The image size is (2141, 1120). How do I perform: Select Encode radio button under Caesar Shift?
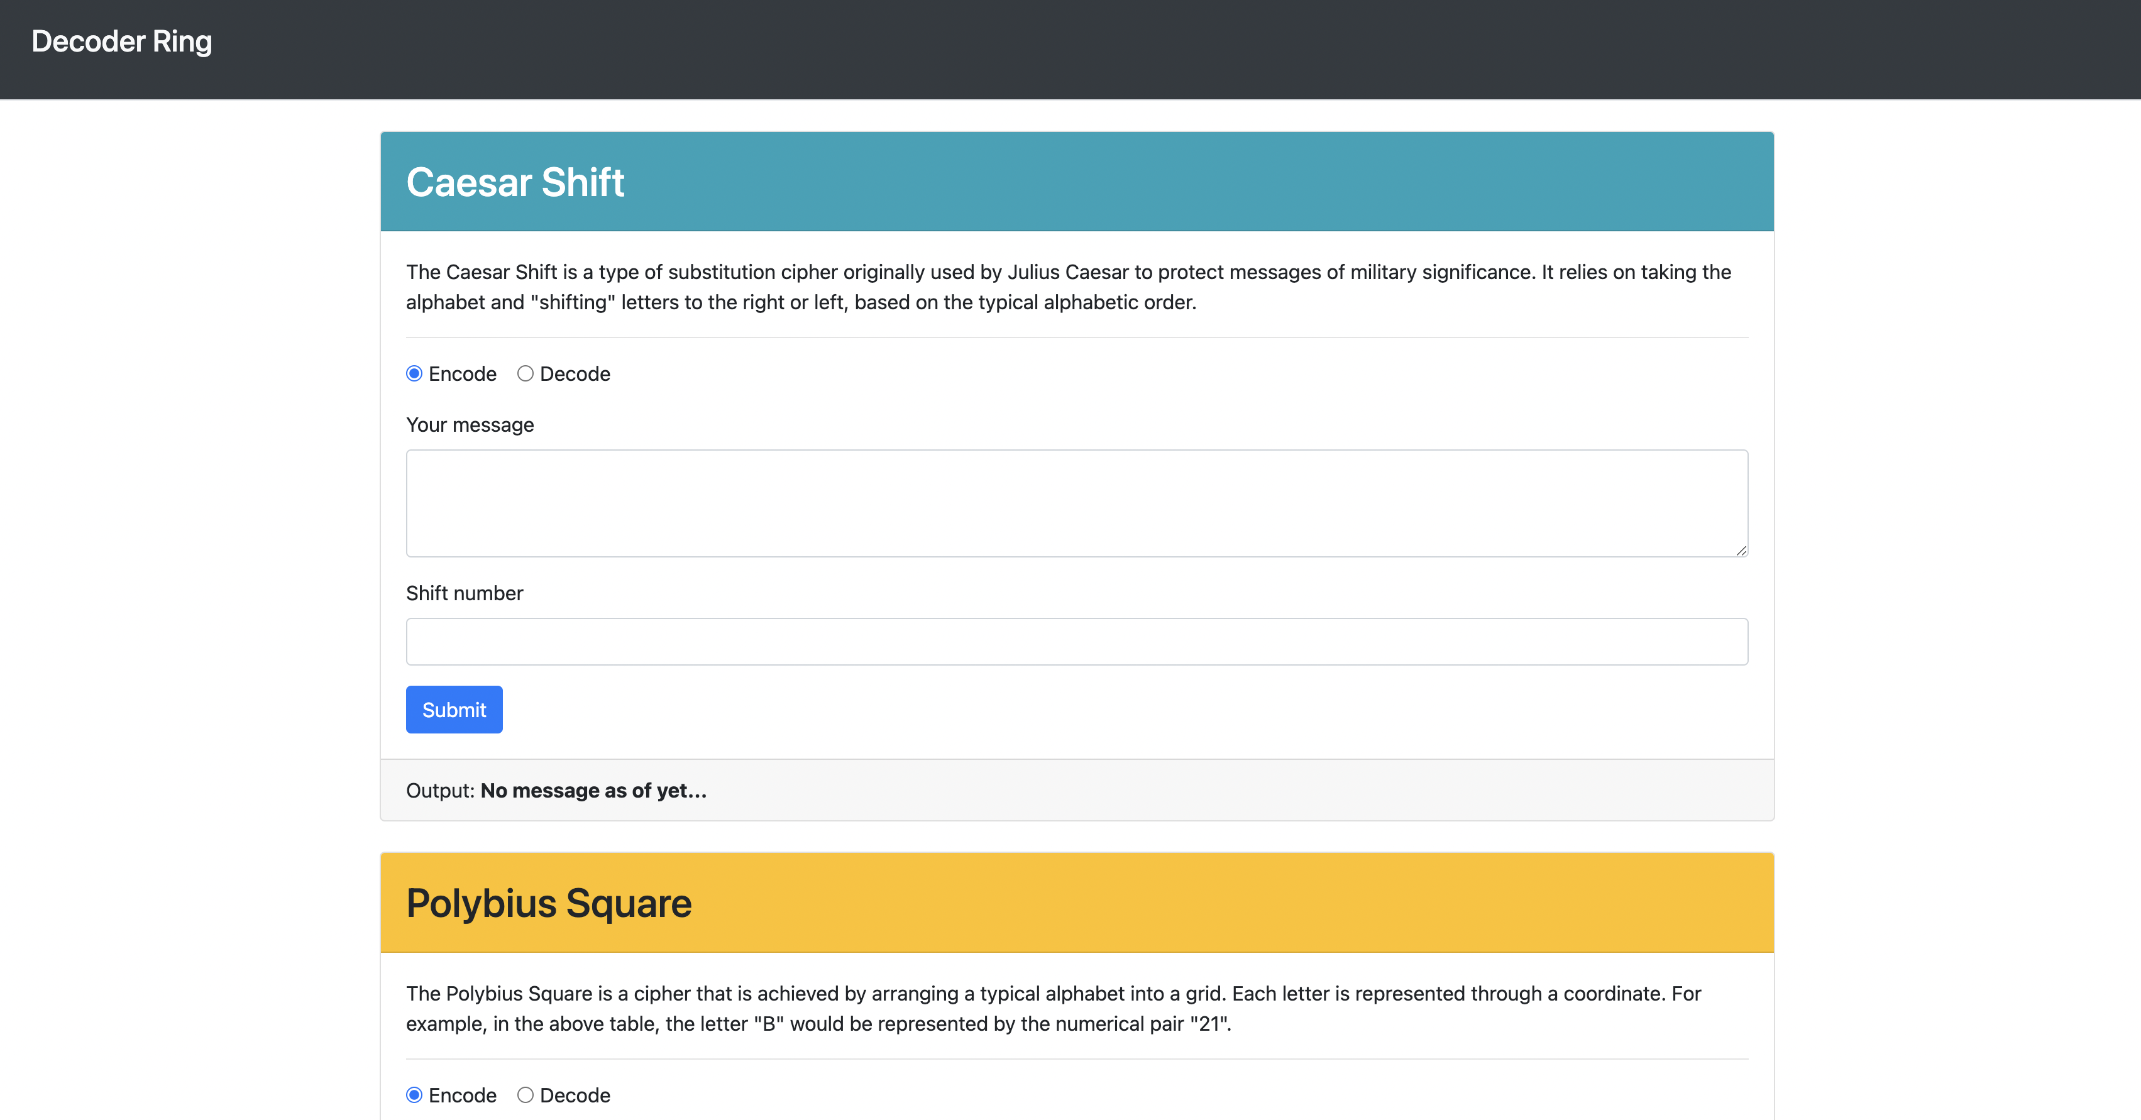point(414,374)
